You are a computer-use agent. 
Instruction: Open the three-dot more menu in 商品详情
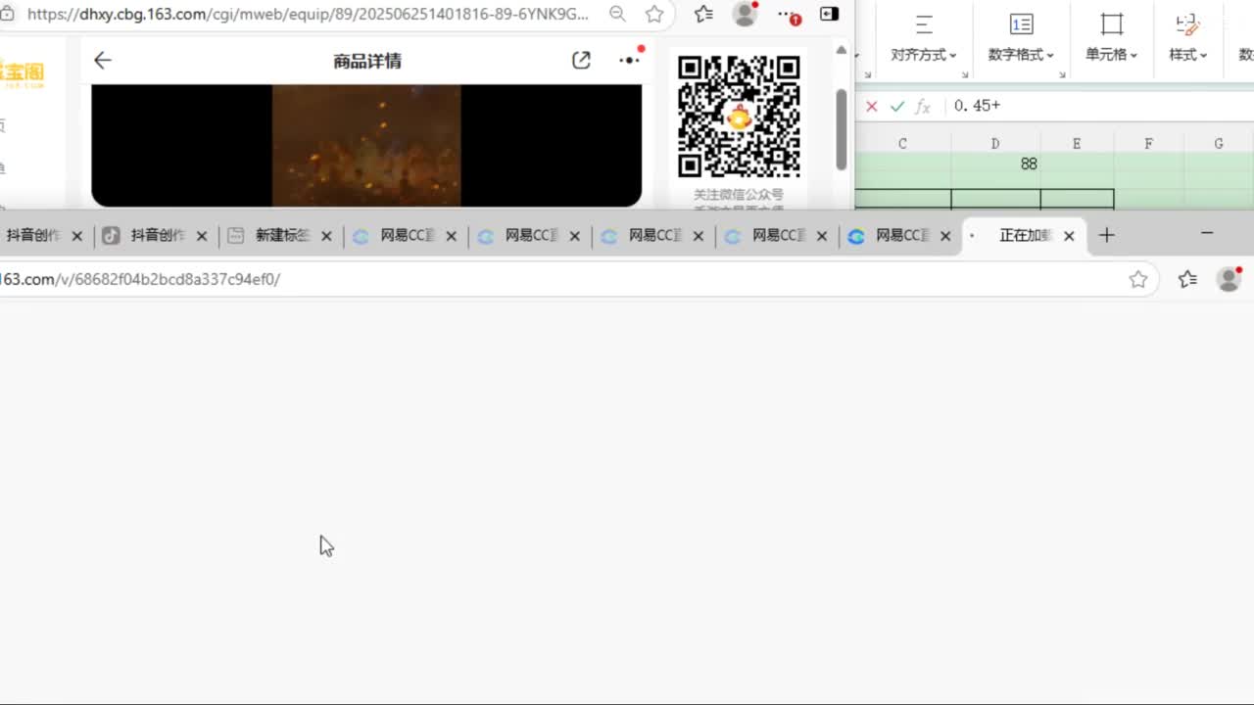629,61
